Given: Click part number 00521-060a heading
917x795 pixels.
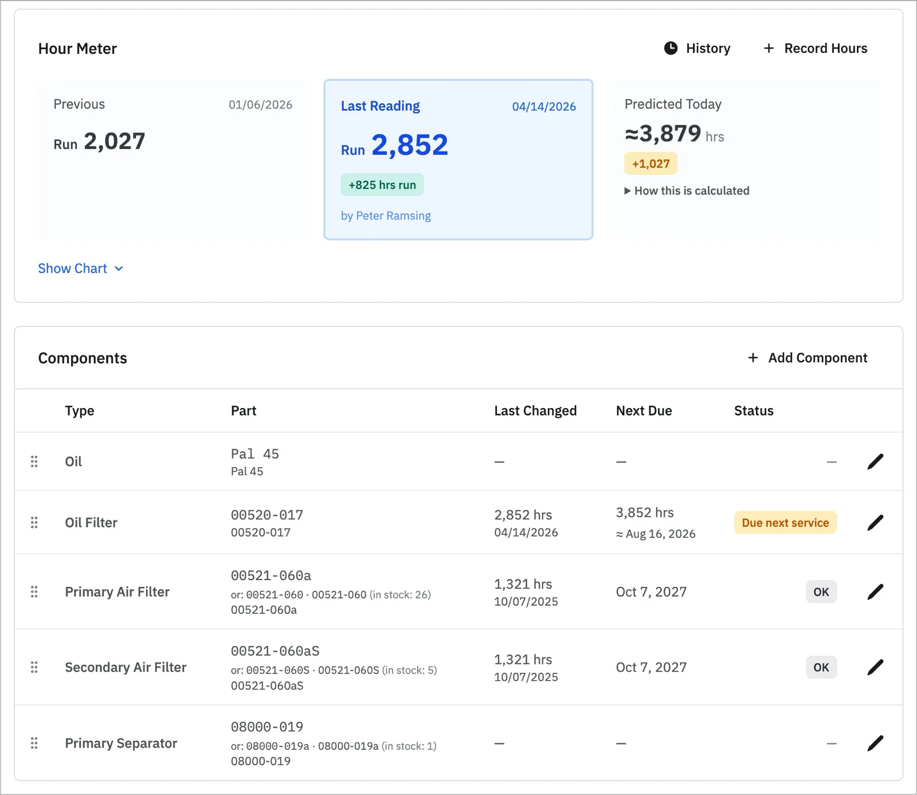Looking at the screenshot, I should point(271,575).
